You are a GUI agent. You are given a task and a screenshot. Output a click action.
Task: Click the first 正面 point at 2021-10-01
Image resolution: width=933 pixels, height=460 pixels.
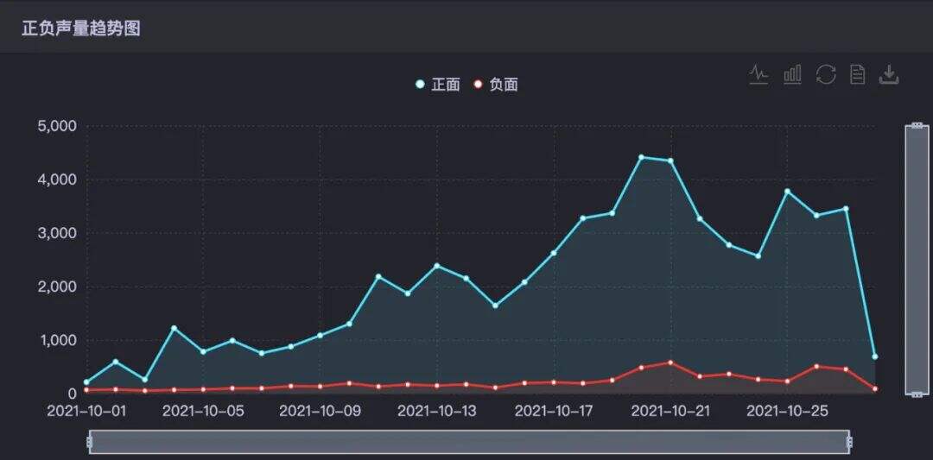click(x=86, y=382)
